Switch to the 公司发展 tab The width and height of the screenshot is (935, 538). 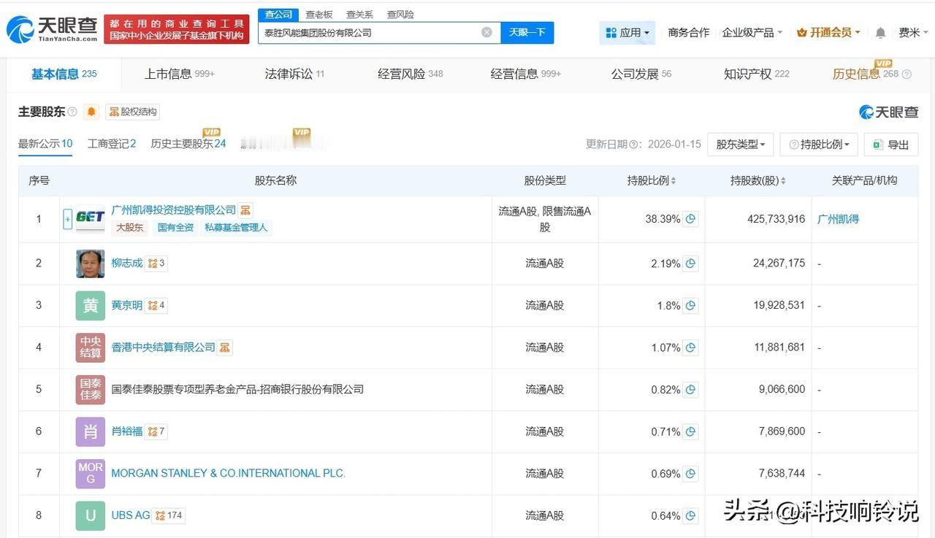click(x=641, y=74)
